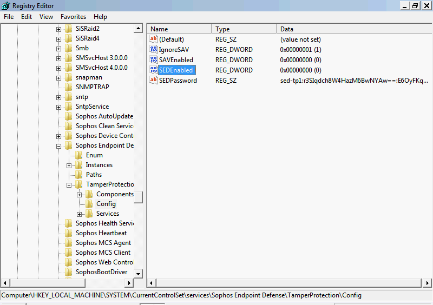
Task: Sort by the Name column header
Action: coord(180,29)
